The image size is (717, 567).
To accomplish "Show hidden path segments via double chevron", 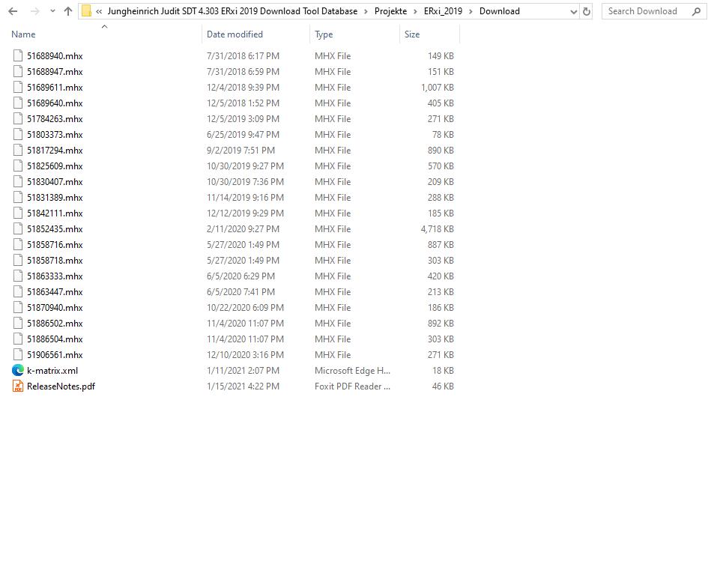I will tap(99, 11).
